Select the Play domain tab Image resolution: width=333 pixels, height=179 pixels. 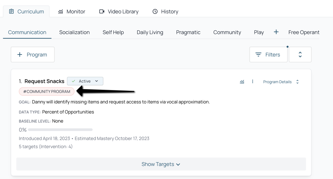coord(259,32)
